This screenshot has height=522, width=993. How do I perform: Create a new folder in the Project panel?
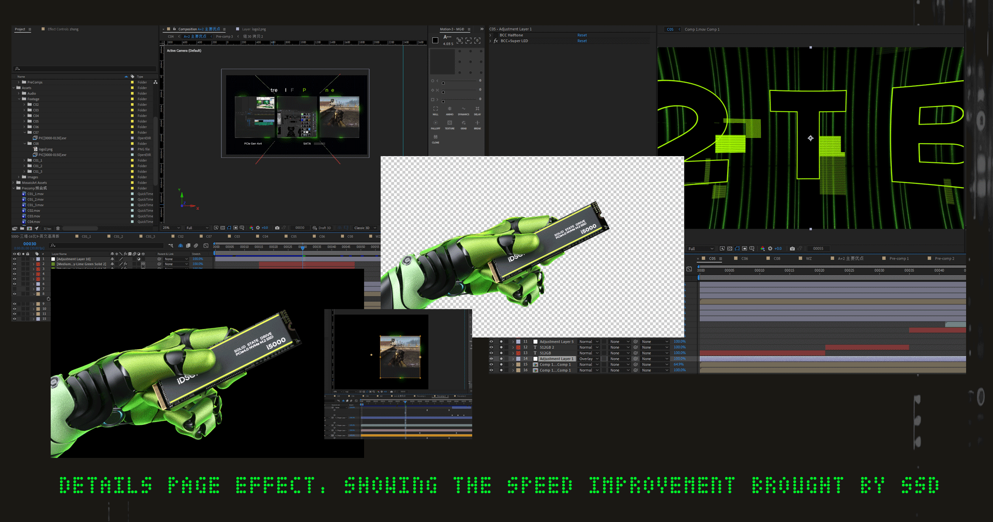pyautogui.click(x=22, y=228)
